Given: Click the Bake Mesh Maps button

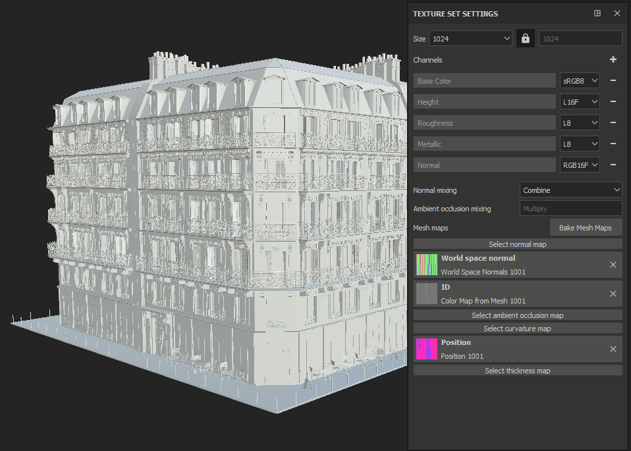Looking at the screenshot, I should point(586,228).
